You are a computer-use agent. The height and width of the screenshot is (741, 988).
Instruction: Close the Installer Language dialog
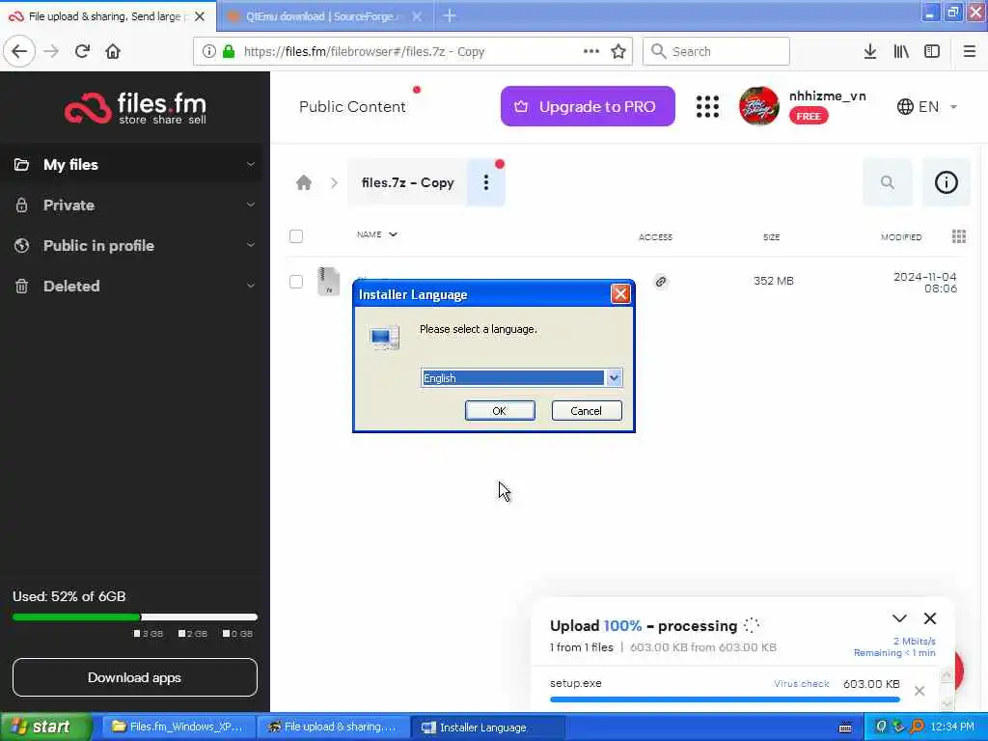[620, 293]
